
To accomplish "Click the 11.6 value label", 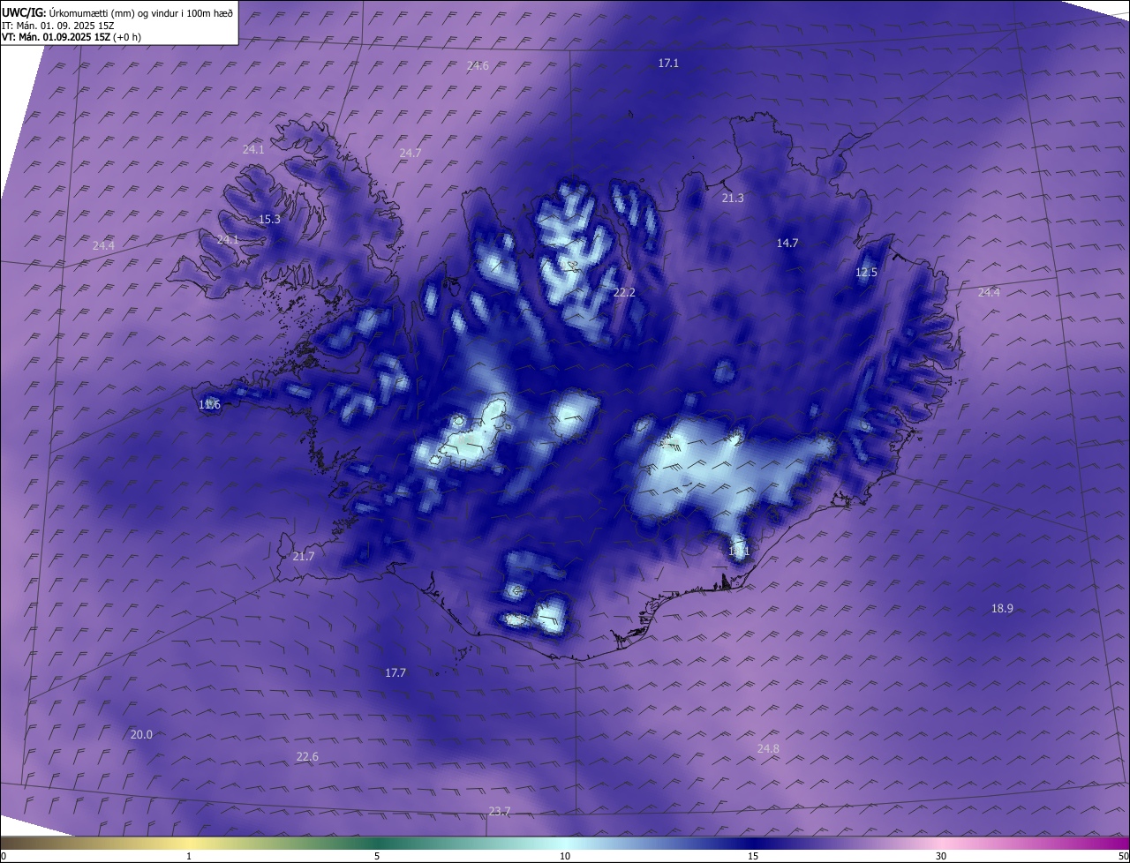I will click(209, 404).
